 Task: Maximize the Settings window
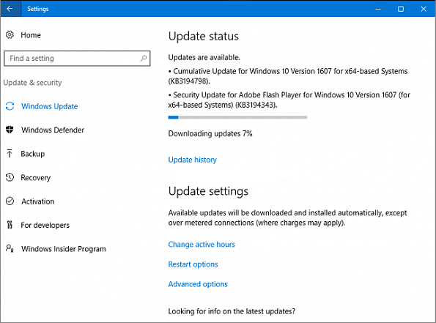coord(401,9)
